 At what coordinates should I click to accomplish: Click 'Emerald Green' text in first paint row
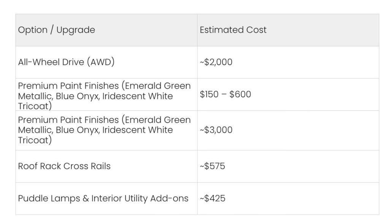coord(158,86)
